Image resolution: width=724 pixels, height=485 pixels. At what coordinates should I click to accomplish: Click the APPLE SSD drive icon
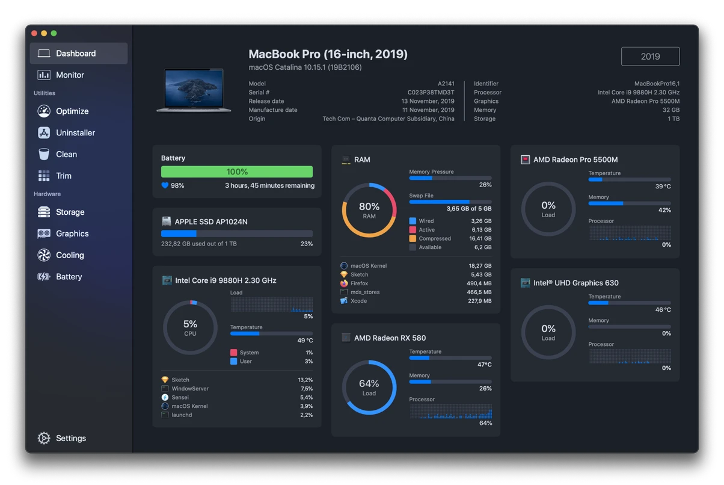click(x=167, y=222)
